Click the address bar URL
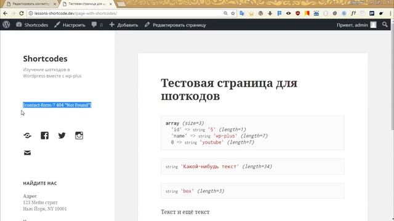Screen dimensions: 394x221 click(75, 14)
